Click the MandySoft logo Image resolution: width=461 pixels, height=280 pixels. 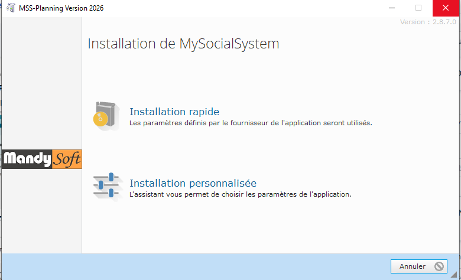pyautogui.click(x=42, y=159)
